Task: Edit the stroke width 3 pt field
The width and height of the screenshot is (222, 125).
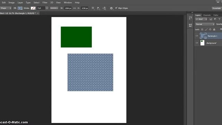Action: (41, 8)
